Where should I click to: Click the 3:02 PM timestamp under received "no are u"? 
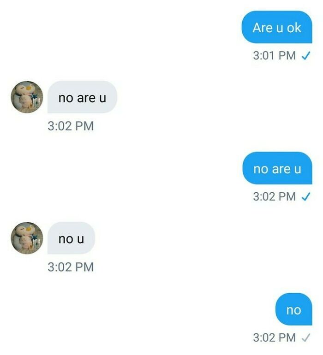(x=71, y=126)
